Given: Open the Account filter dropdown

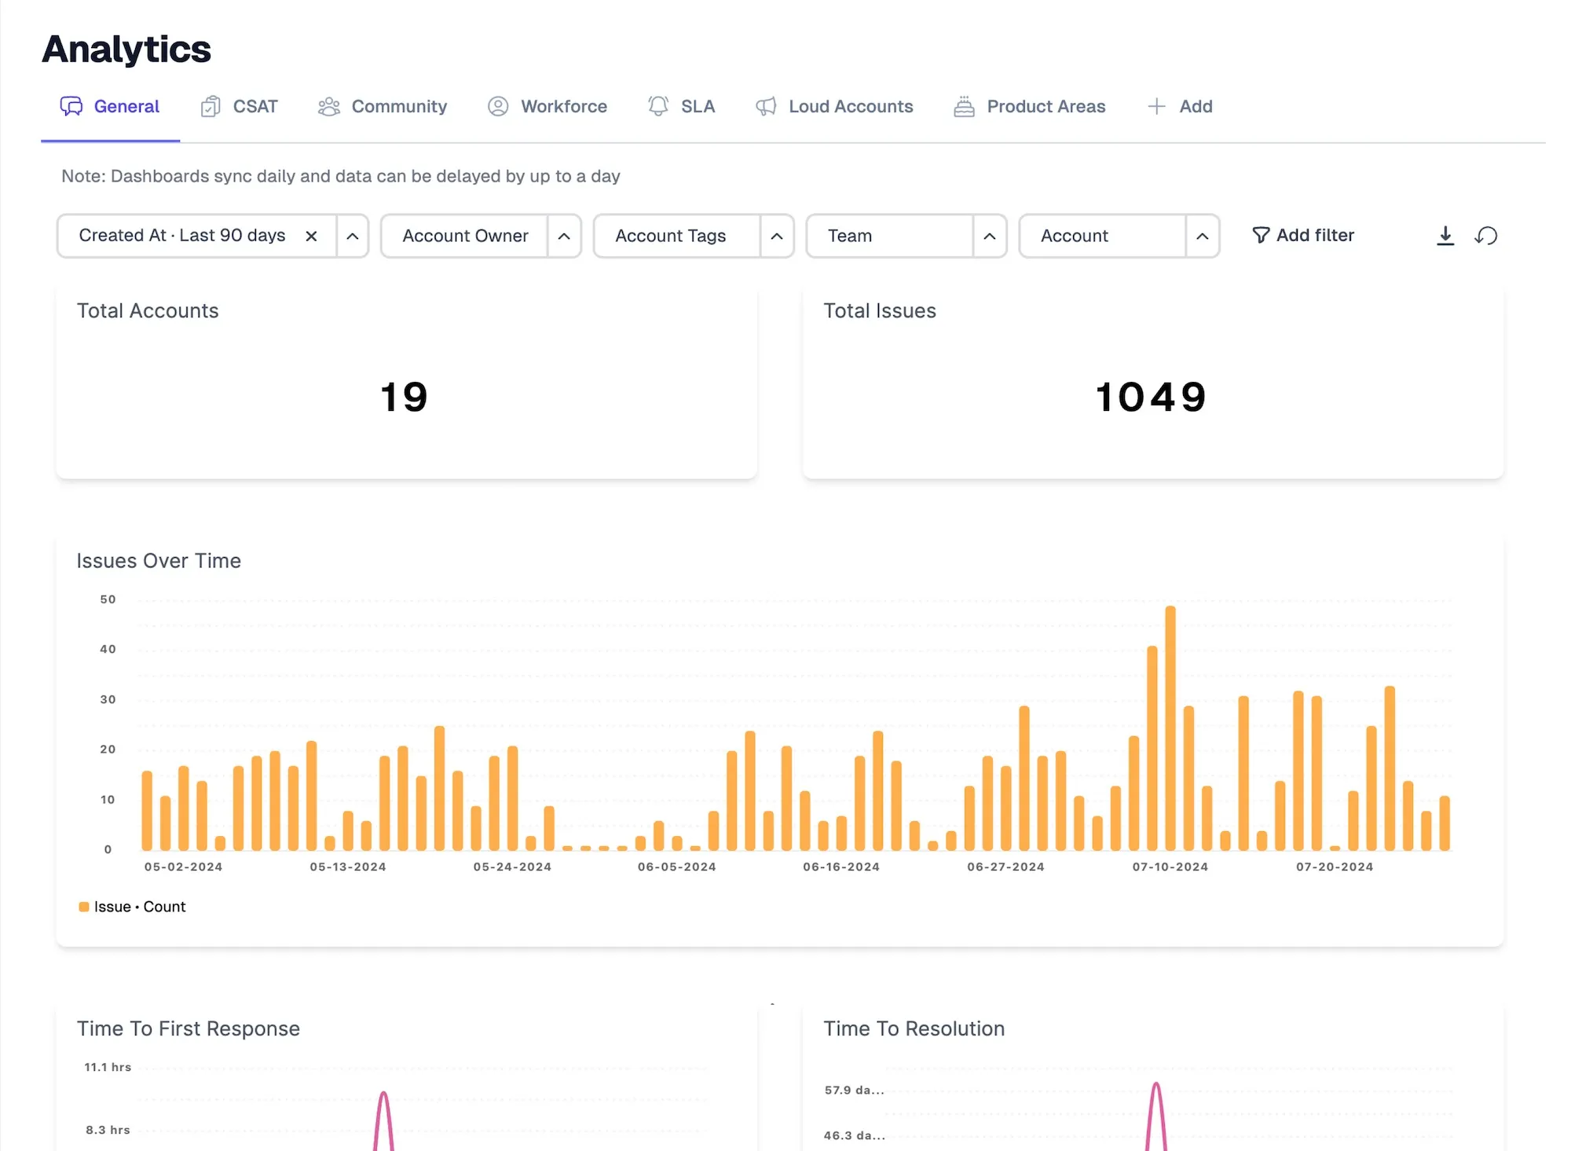Looking at the screenshot, I should click(x=1104, y=236).
